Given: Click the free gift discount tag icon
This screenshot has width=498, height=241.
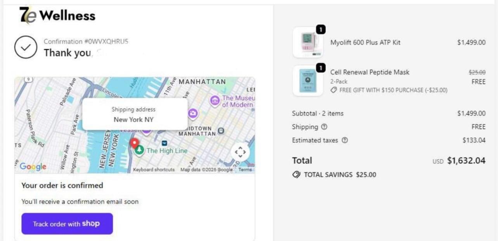Looking at the screenshot, I should pyautogui.click(x=334, y=90).
